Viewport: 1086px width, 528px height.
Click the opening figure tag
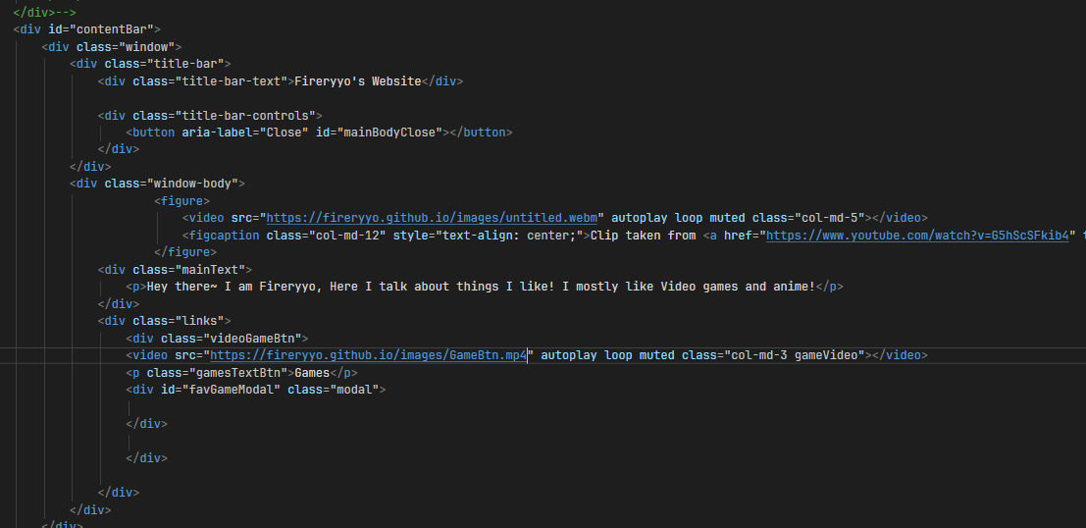pos(181,201)
